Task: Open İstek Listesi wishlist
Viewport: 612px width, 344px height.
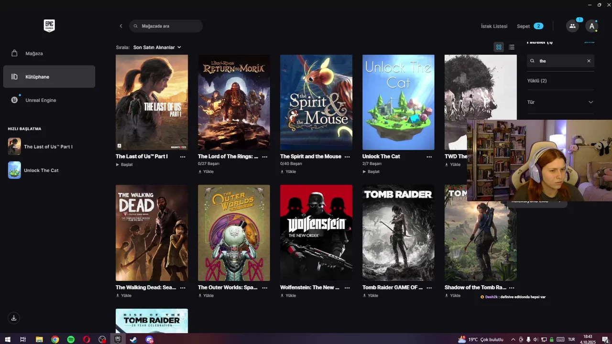Action: pos(494,26)
